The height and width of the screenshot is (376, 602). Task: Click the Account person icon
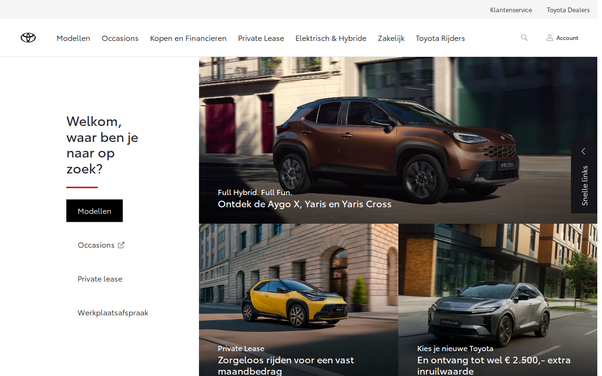549,38
